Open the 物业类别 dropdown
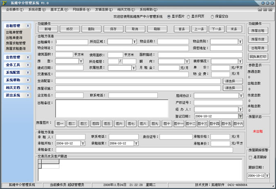The height and width of the screenshot is (189, 276). (x=240, y=42)
